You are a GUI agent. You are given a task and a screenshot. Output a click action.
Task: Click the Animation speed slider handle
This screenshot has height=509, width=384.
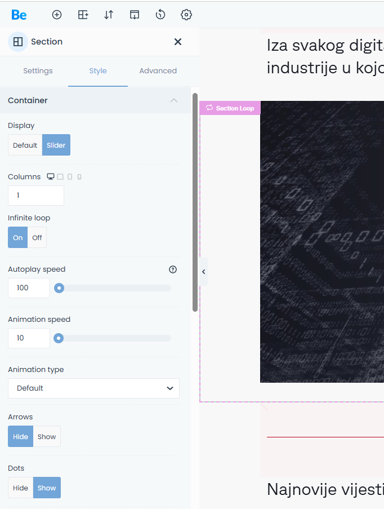59,338
